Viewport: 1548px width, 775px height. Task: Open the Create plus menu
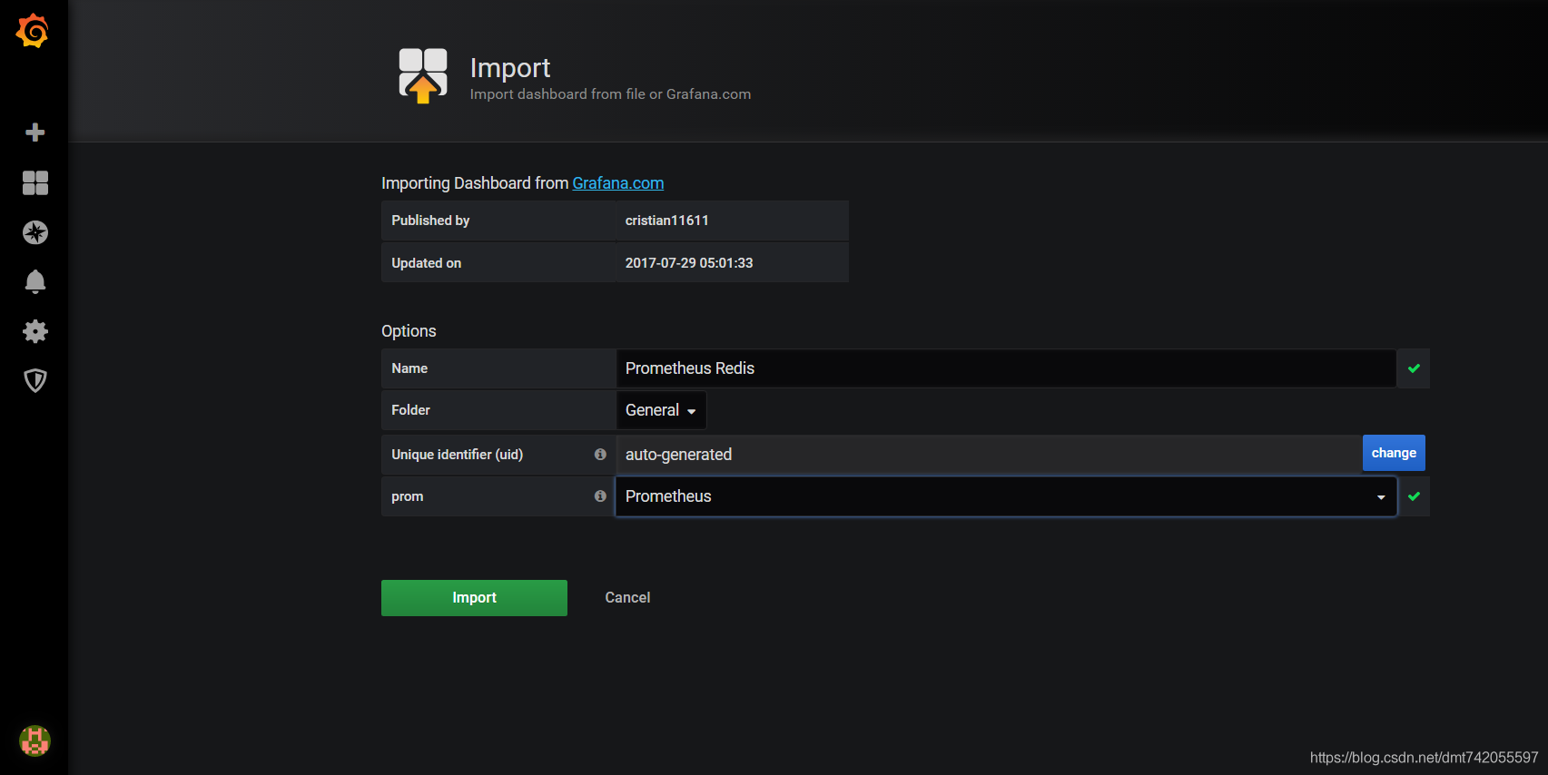35,132
